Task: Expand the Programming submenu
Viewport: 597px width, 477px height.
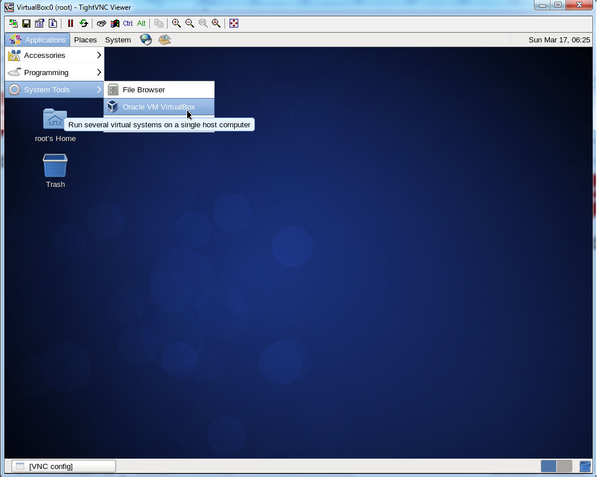Action: [x=46, y=72]
